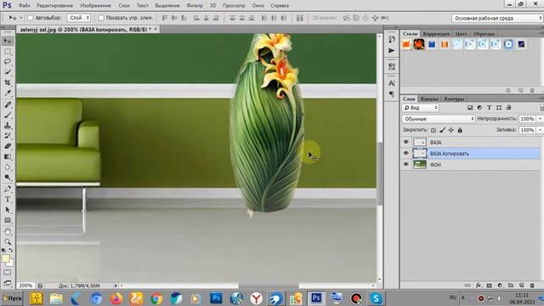544x306 pixels.
Task: Select the Gradient tool
Action: tap(8, 156)
